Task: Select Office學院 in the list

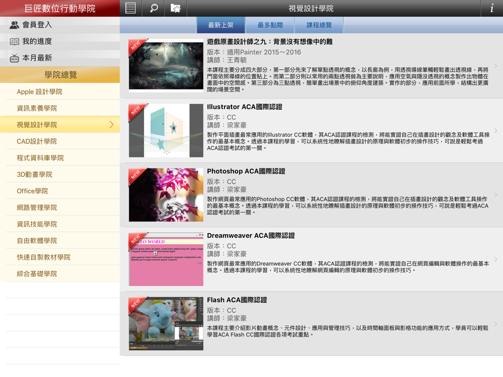Action: click(60, 191)
